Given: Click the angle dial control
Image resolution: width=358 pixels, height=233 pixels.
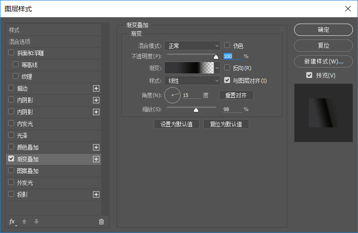Looking at the screenshot, I should [x=172, y=95].
